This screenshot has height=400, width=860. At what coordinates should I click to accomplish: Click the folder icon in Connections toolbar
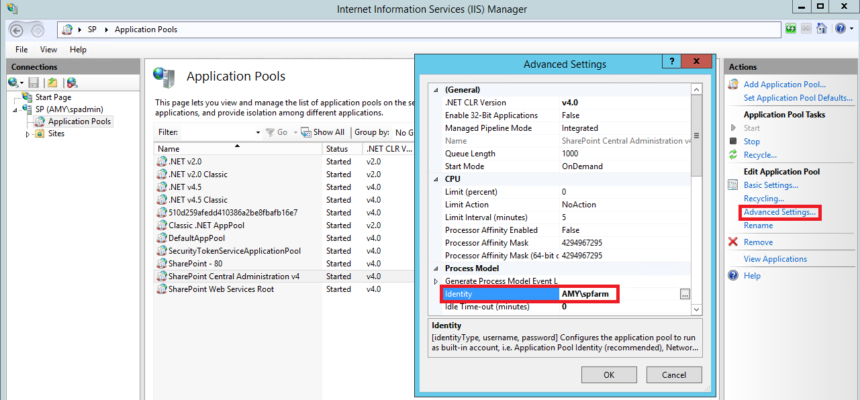(x=52, y=83)
